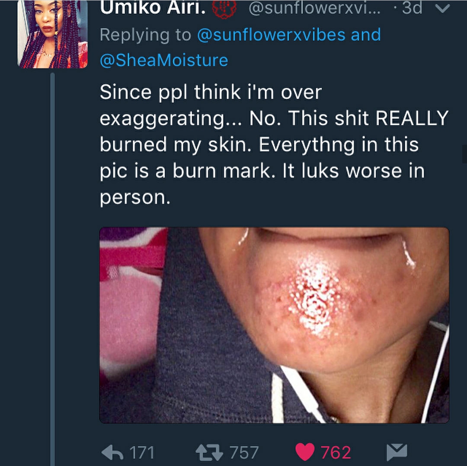This screenshot has width=467, height=466.
Task: Retweet this tweet using the retweet icon
Action: 209,453
